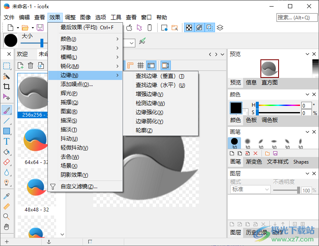Open the open-folder dropdown arrow
The height and width of the screenshot is (246, 319).
coord(33,28)
